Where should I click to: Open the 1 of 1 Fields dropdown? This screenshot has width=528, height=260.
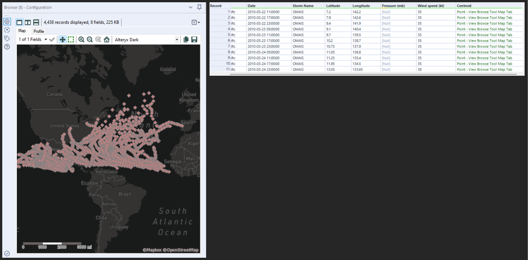pyautogui.click(x=33, y=40)
